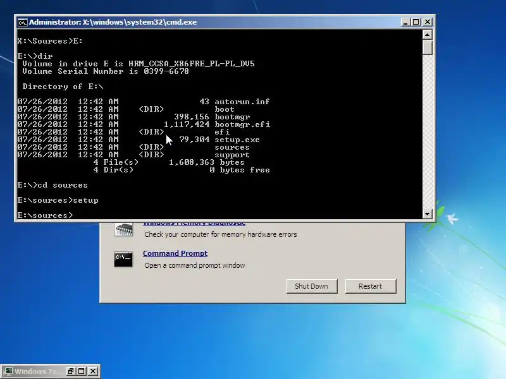The width and height of the screenshot is (506, 379).
Task: Maximize the minimized Windows Ta... window
Action: 82,371
